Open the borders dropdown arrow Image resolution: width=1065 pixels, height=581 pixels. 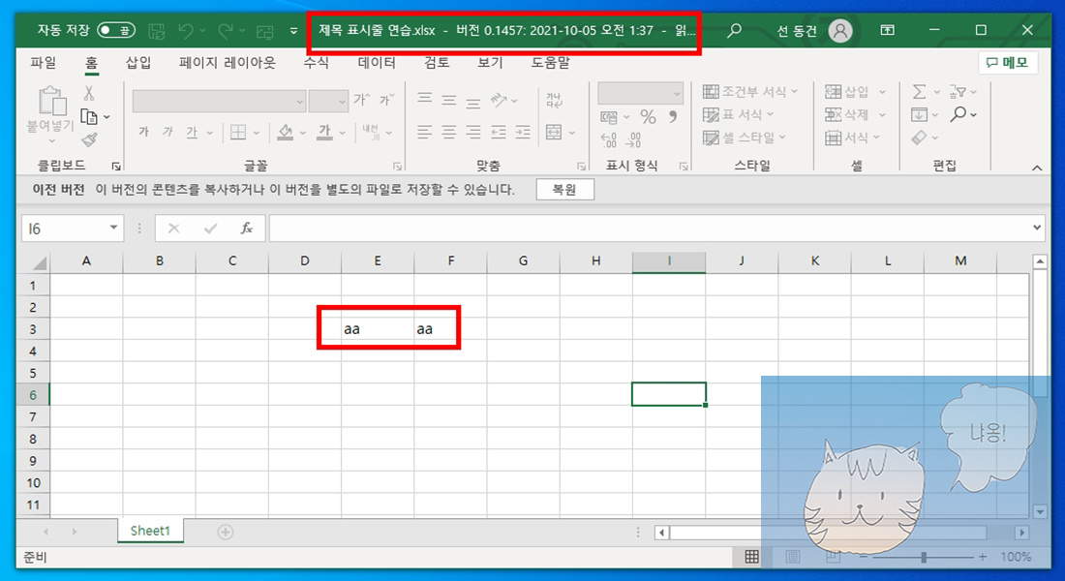[x=256, y=133]
